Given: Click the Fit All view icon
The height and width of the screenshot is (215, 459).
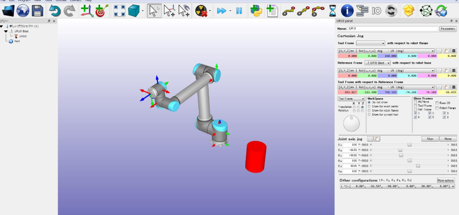Looking at the screenshot, I should point(119,11).
